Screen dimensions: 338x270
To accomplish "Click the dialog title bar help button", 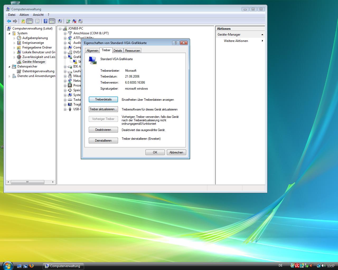I will pos(176,43).
